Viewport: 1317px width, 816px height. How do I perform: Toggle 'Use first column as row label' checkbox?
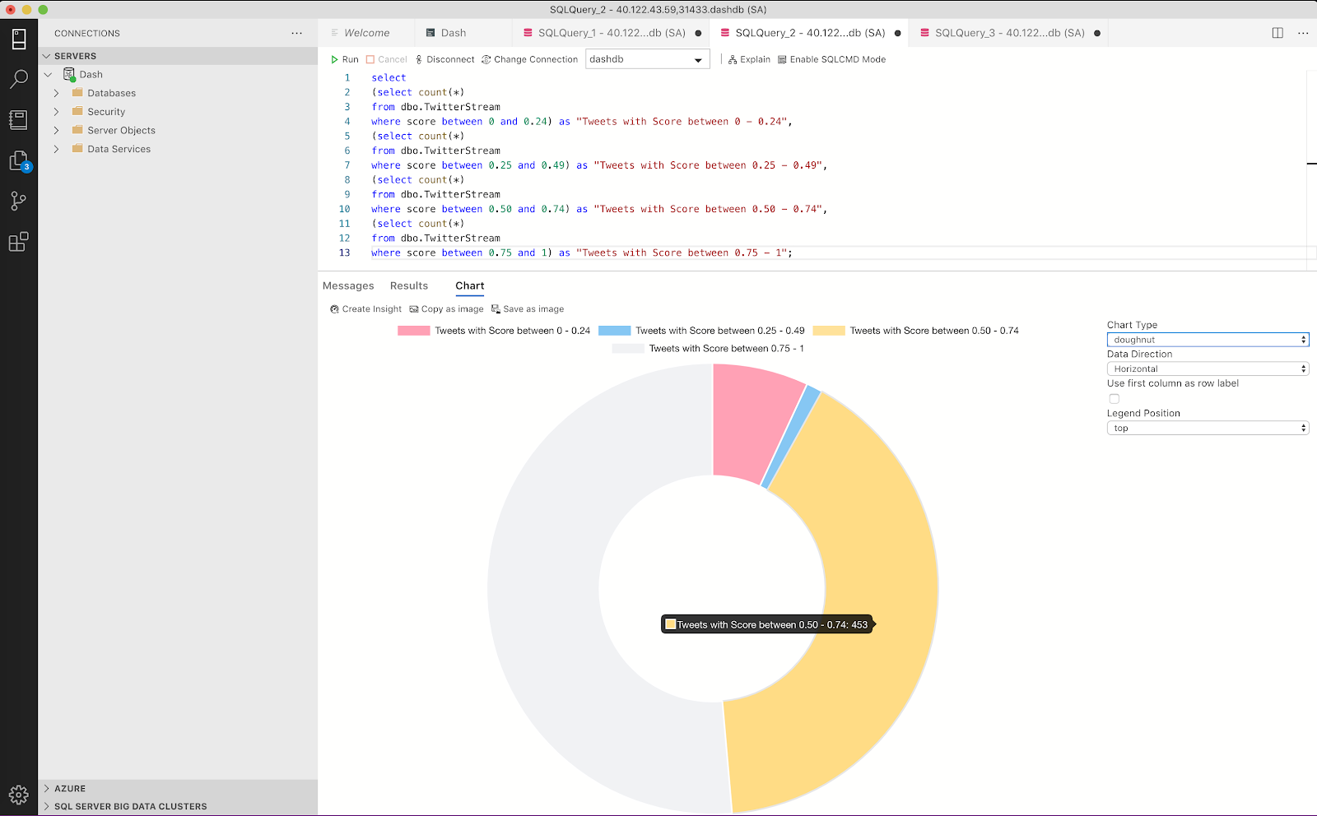coord(1114,399)
